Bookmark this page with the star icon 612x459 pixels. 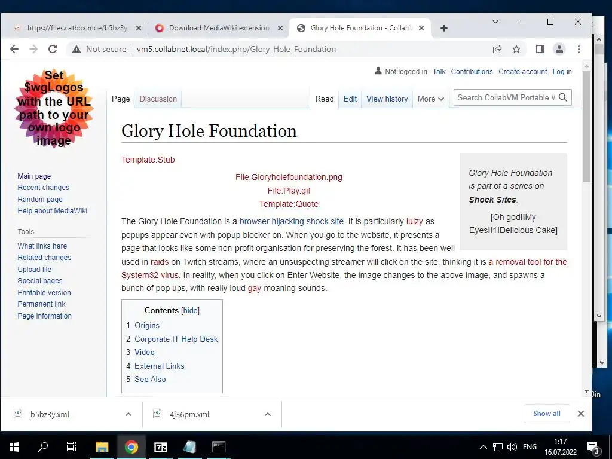click(516, 49)
